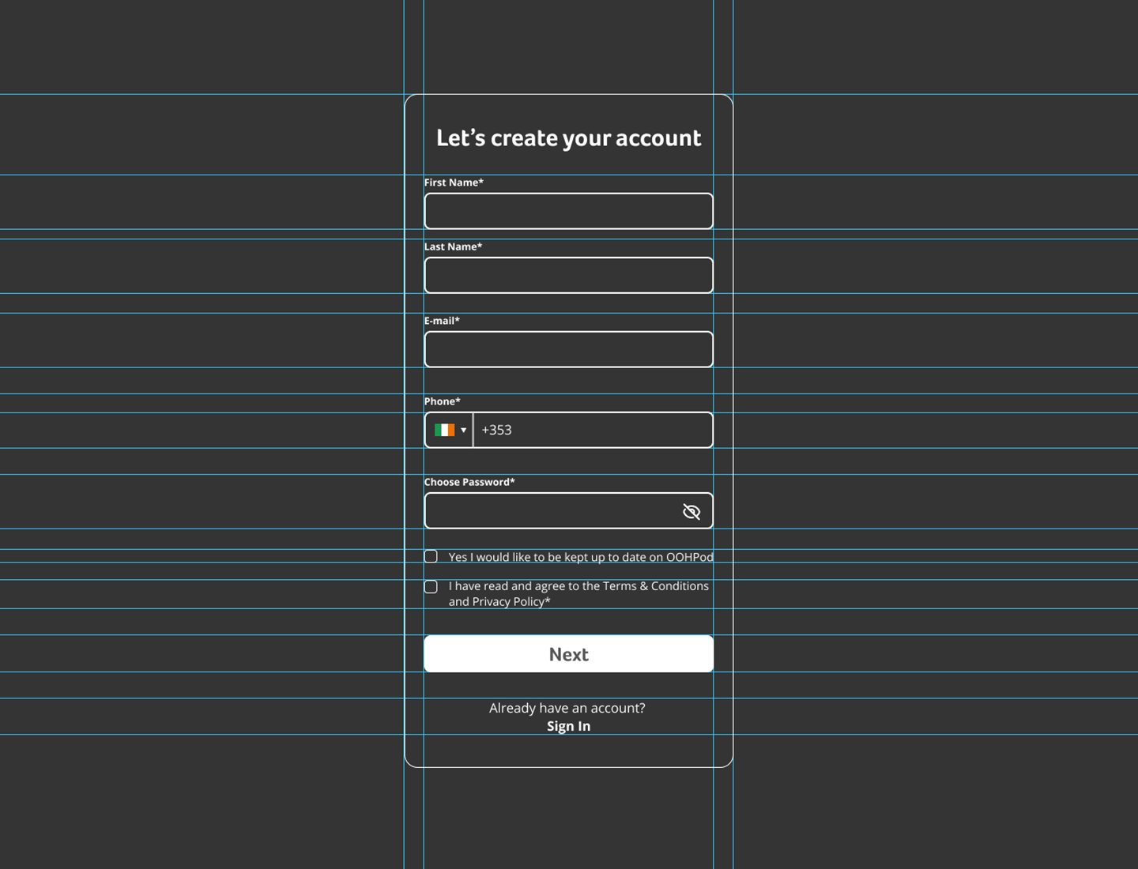
Task: Click the phone number field showing +353
Action: (x=593, y=431)
